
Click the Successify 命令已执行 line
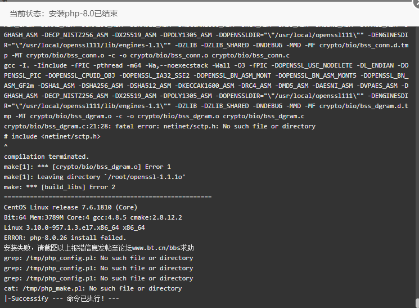(x=61, y=298)
